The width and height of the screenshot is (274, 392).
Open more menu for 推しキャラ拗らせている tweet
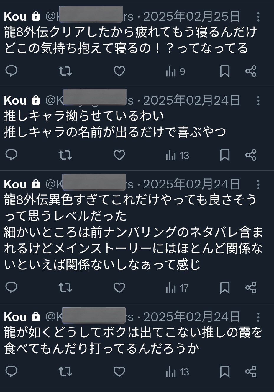[x=258, y=101]
